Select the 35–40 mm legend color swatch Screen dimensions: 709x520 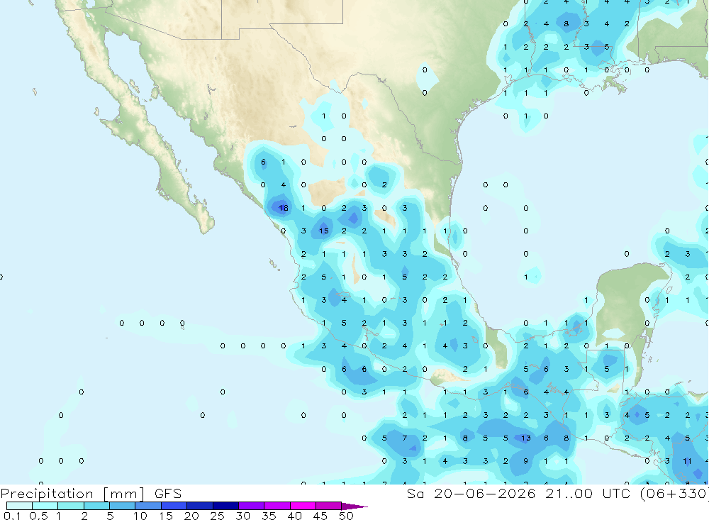pyautogui.click(x=277, y=506)
